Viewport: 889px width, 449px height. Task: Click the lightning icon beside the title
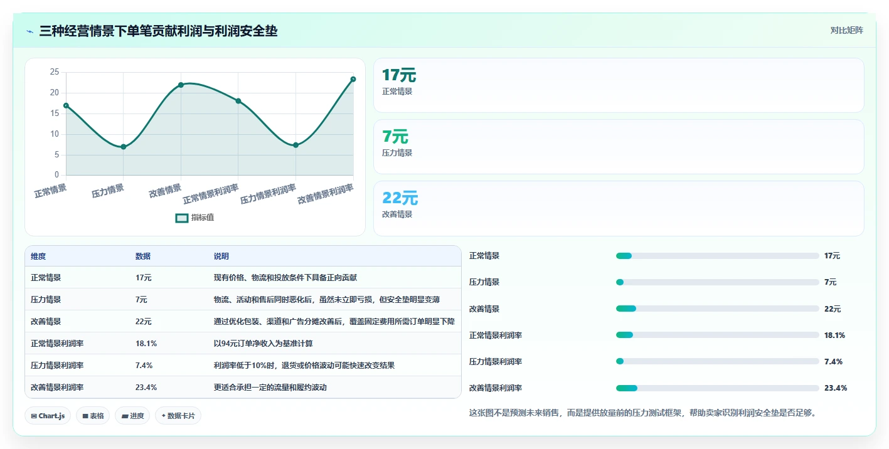pyautogui.click(x=30, y=31)
